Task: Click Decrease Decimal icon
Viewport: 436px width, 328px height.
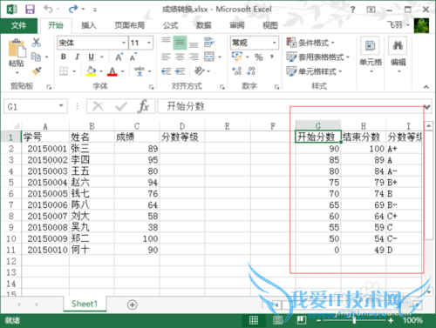Action: [x=251, y=71]
